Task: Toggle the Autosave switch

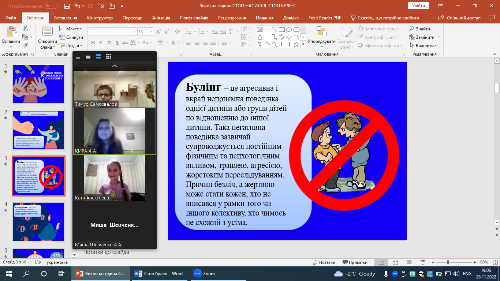Action: 52,6
